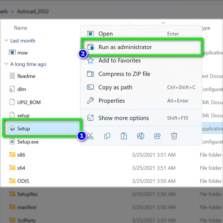The width and height of the screenshot is (223, 223).
Task: Click Show more options
Action: coord(123,118)
